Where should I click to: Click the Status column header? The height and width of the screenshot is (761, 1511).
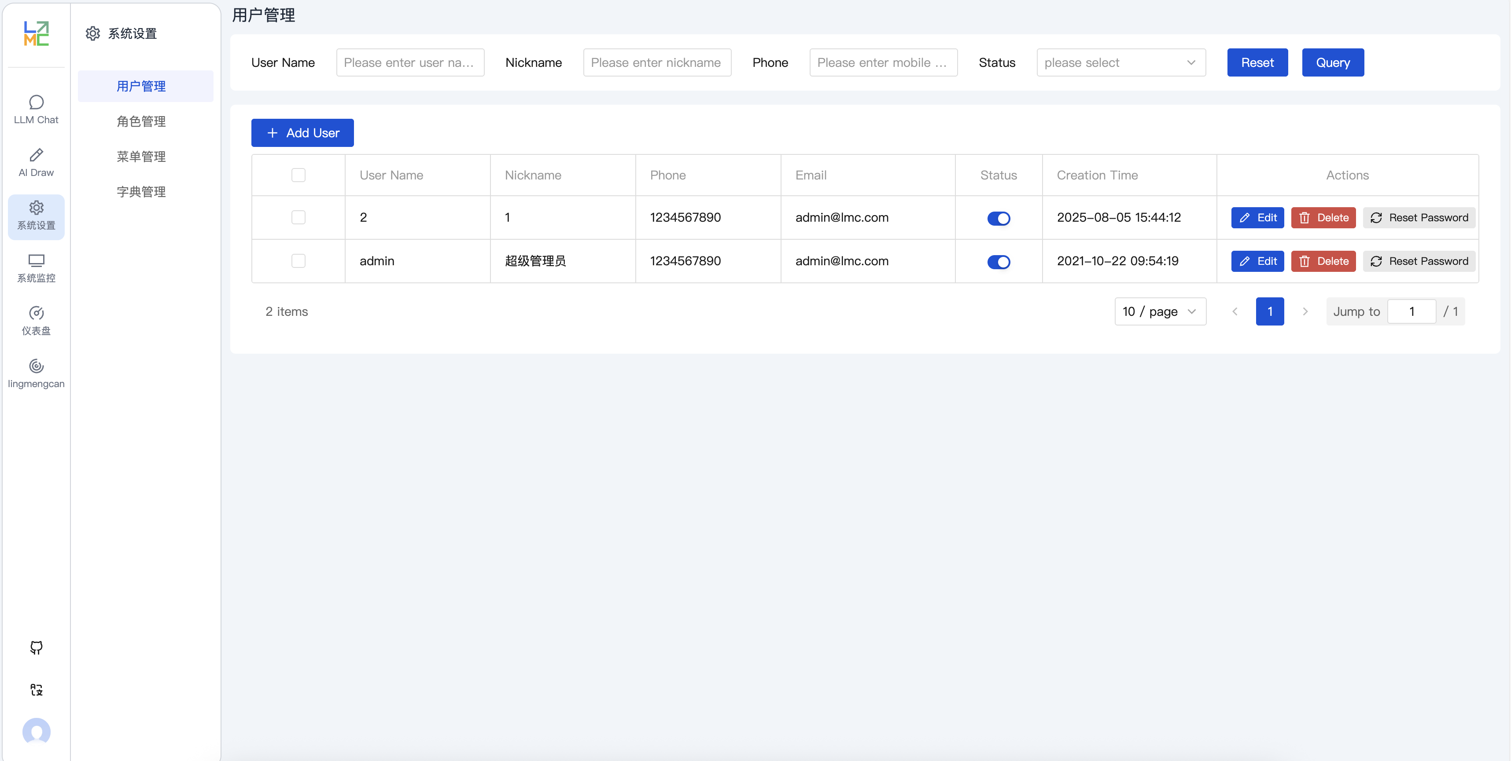999,175
